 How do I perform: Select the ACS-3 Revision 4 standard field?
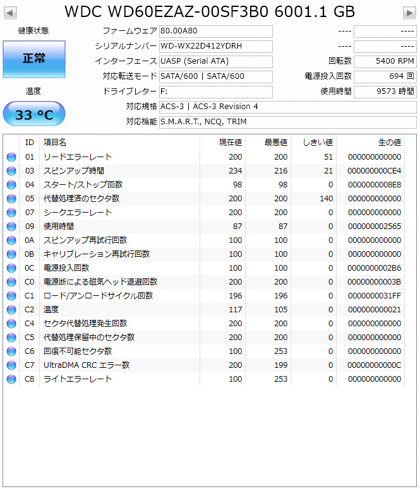coord(287,107)
